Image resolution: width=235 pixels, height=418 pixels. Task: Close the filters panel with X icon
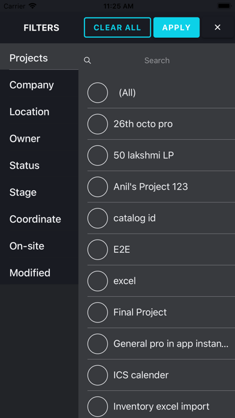218,27
